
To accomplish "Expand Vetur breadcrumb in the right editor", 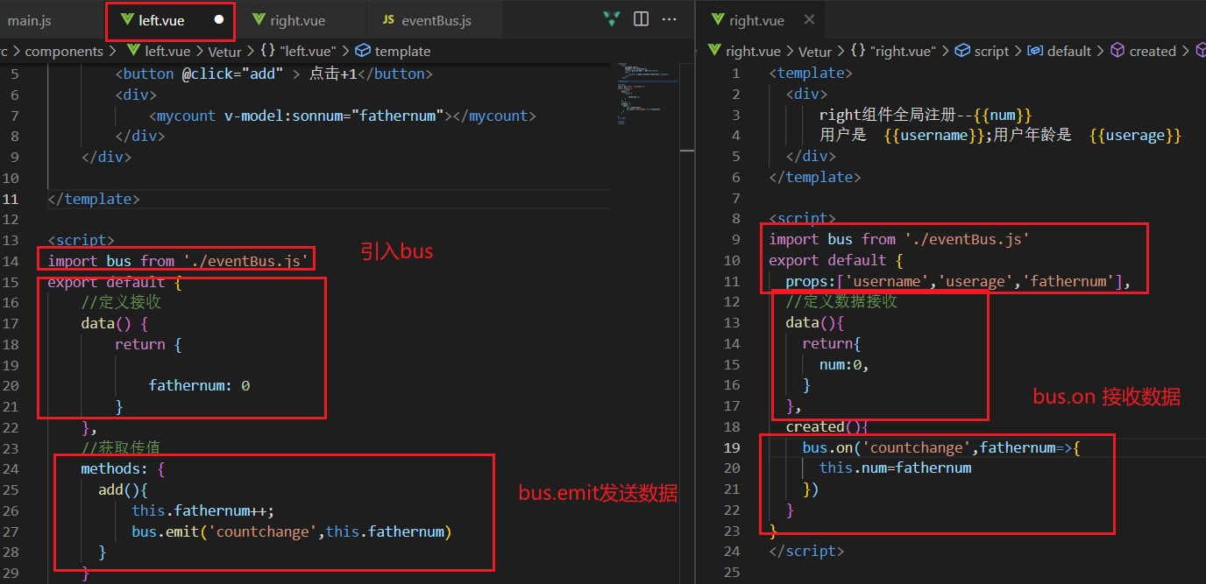I will point(815,51).
